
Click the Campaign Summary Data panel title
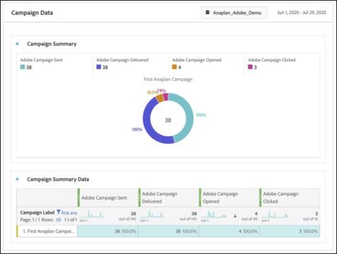click(58, 179)
